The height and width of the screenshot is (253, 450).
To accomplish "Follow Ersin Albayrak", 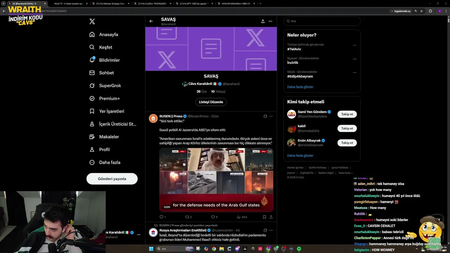I will 347,143.
